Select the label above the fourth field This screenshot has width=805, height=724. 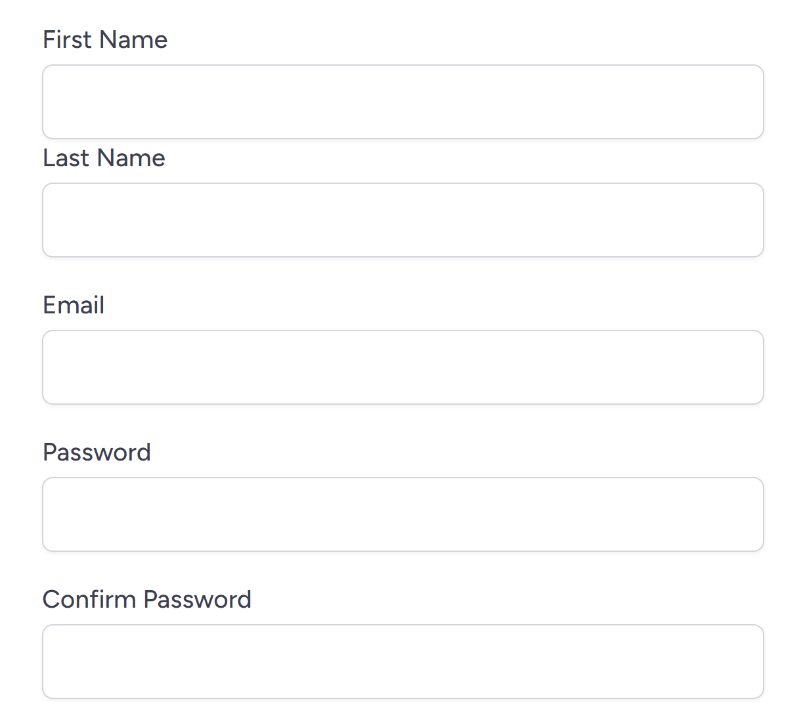(x=97, y=453)
